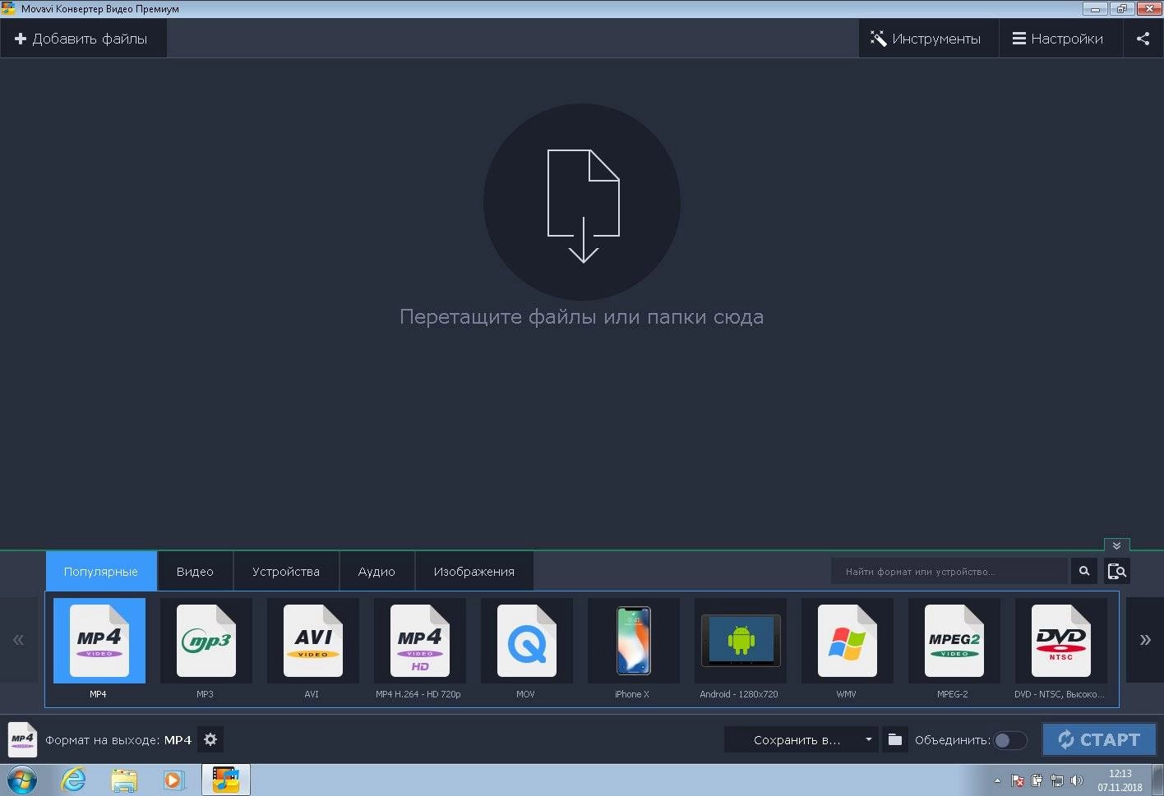Open Windows Media Player taskbar icon
Viewport: 1164px width, 796px height.
pyautogui.click(x=173, y=780)
